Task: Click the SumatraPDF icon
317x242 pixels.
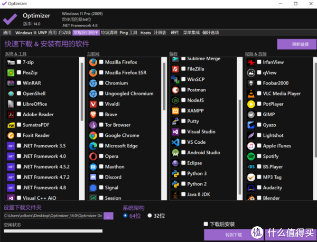Action: [x=11, y=125]
